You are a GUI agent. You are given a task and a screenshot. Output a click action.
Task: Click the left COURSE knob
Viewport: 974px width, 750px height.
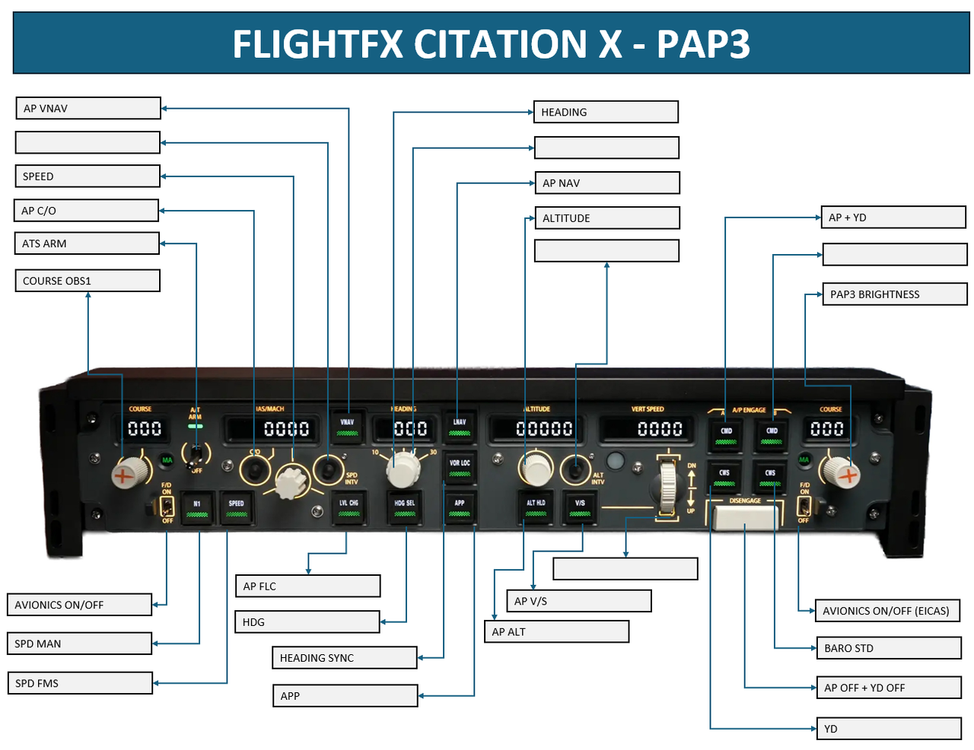point(129,472)
